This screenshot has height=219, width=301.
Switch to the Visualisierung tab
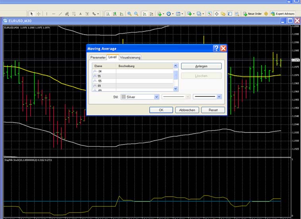pos(130,57)
